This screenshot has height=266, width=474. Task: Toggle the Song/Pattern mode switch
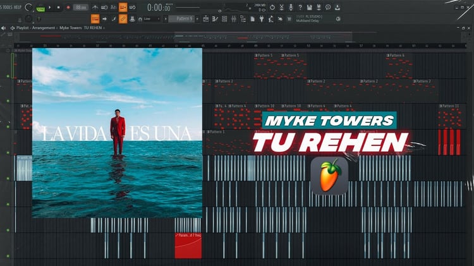point(40,8)
